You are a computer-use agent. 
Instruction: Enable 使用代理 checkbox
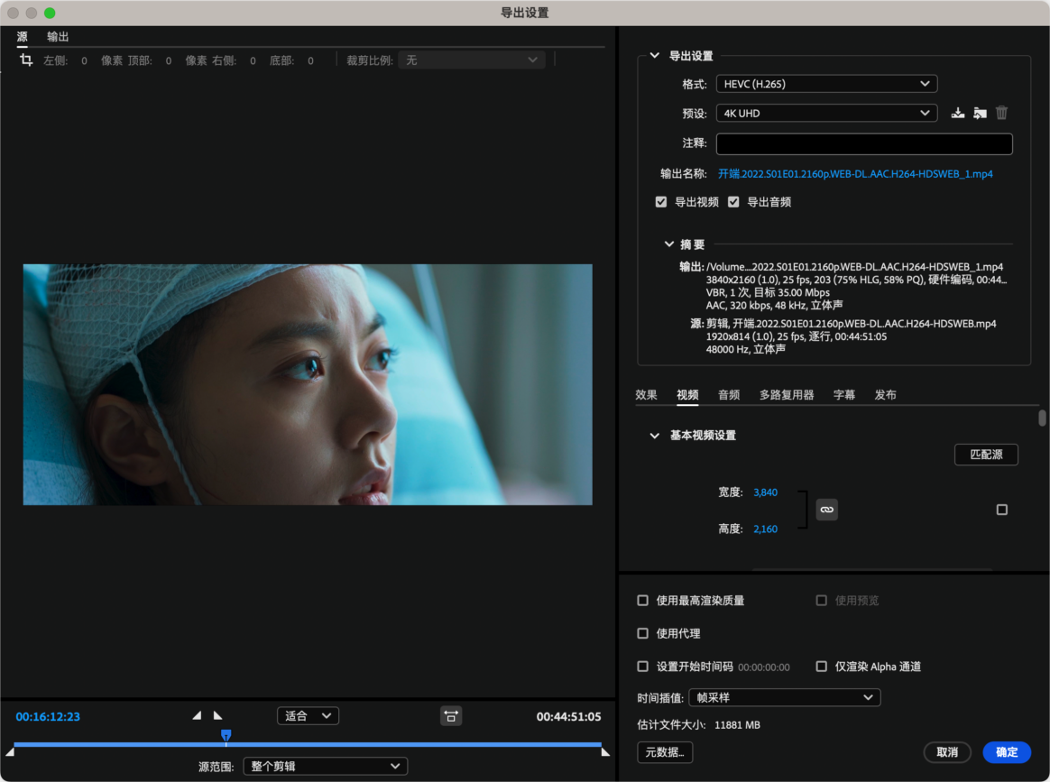pos(643,633)
